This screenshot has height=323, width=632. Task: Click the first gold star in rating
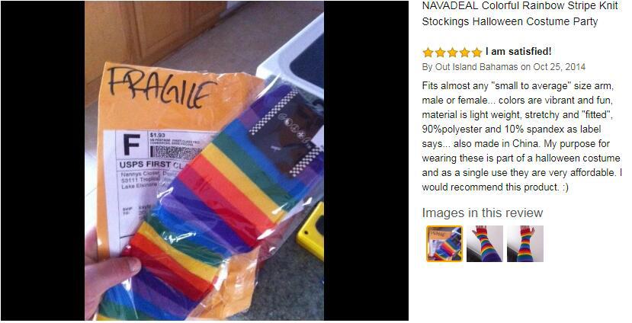428,53
